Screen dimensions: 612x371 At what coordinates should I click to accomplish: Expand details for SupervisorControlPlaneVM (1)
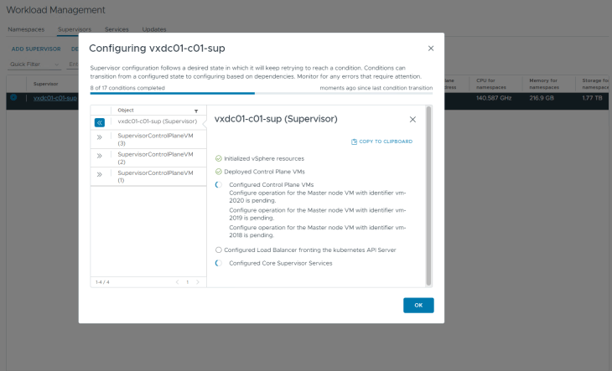click(100, 175)
